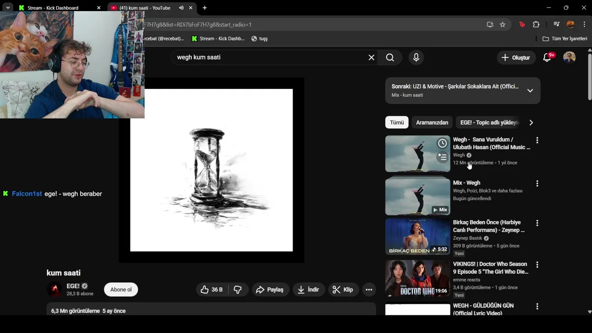
Task: Dislike the video with thumbs down
Action: tap(238, 290)
